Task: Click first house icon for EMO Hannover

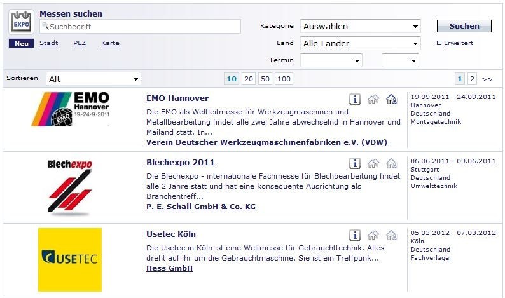Action: click(373, 99)
